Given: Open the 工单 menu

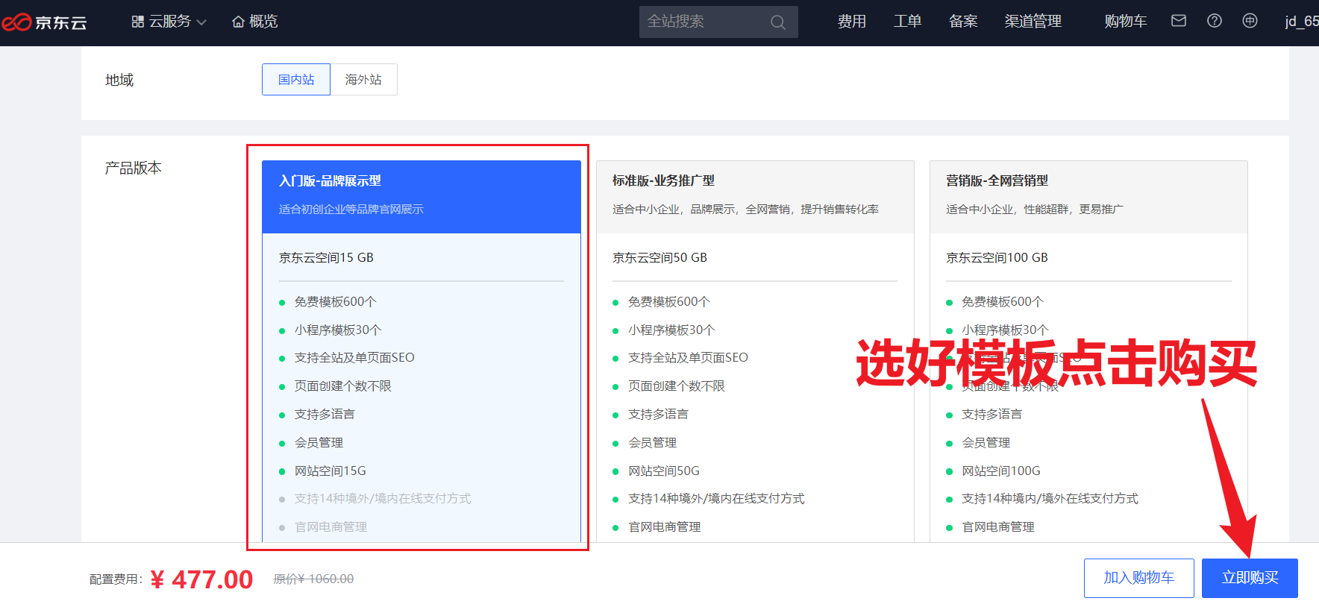Looking at the screenshot, I should (907, 22).
